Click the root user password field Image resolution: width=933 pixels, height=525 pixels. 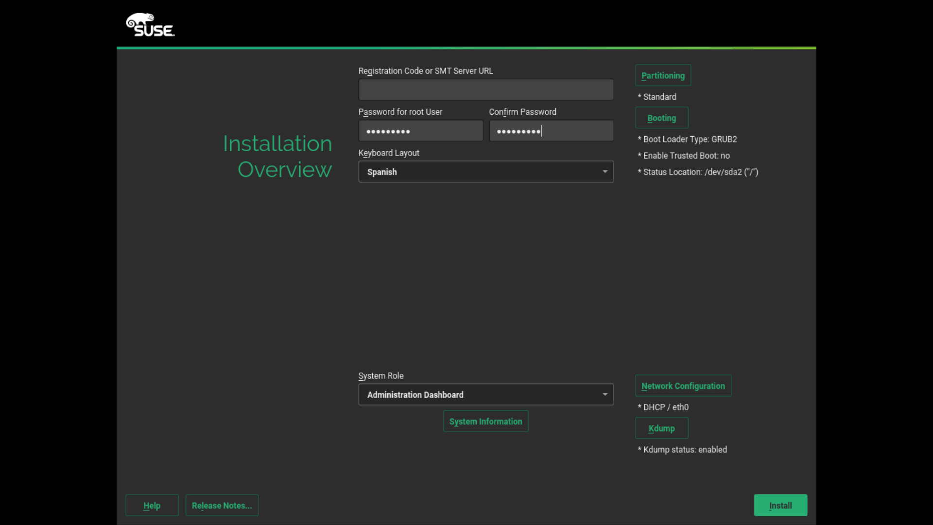420,130
